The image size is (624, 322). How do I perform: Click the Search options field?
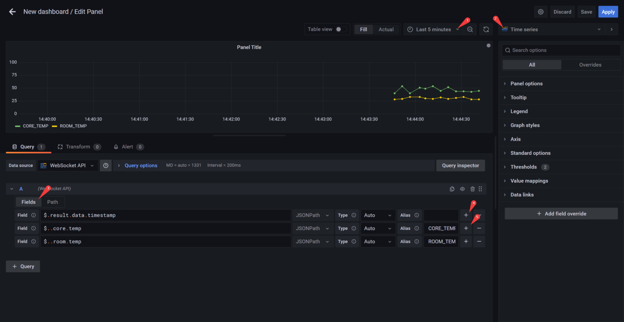click(x=561, y=50)
